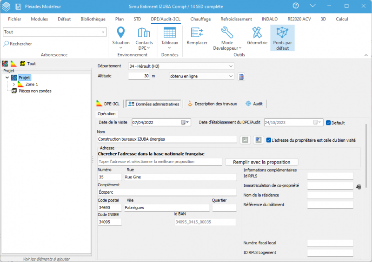Open the Date de la visite calendar picker

click(185, 122)
